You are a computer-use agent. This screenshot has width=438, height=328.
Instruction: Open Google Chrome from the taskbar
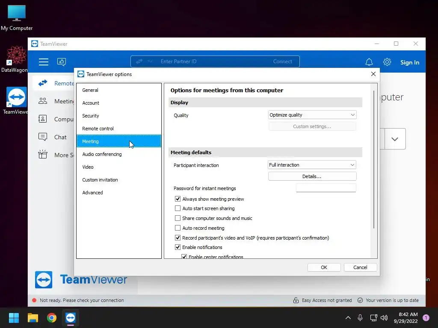pos(52,318)
